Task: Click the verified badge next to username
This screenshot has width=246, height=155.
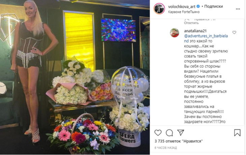Action: click(x=198, y=6)
